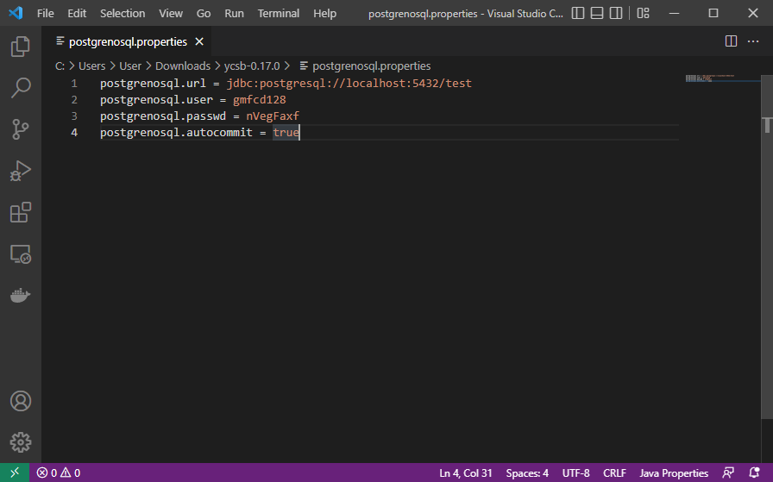Click the gmfcd128 user value
Viewport: 773px width, 482px height.
click(x=260, y=99)
